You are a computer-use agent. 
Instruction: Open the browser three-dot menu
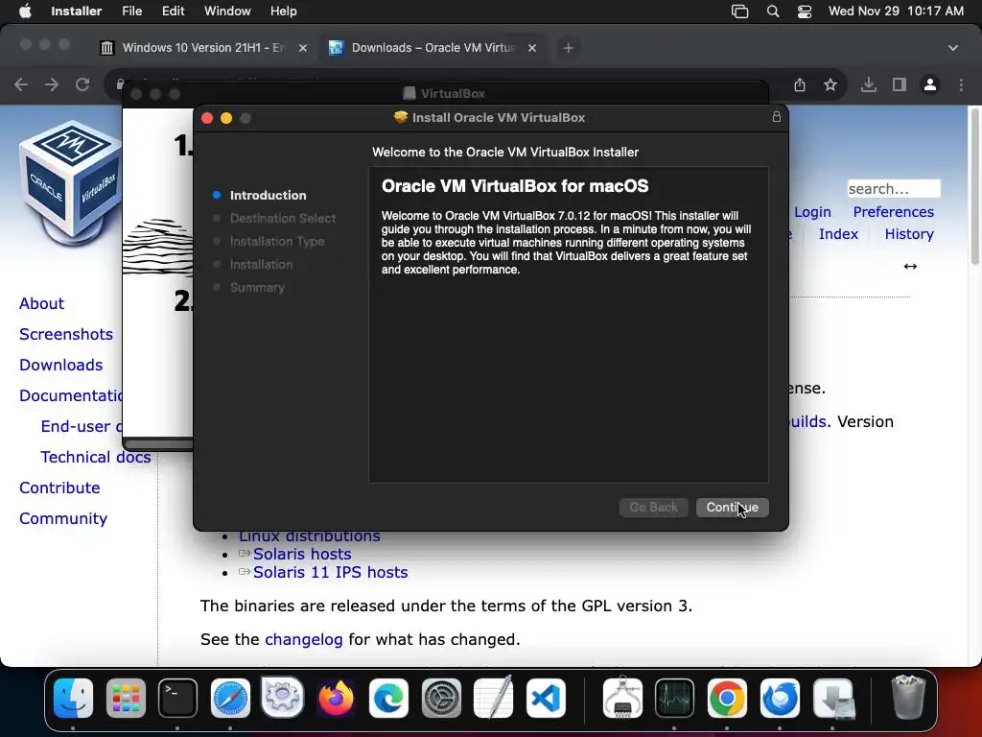tap(961, 84)
